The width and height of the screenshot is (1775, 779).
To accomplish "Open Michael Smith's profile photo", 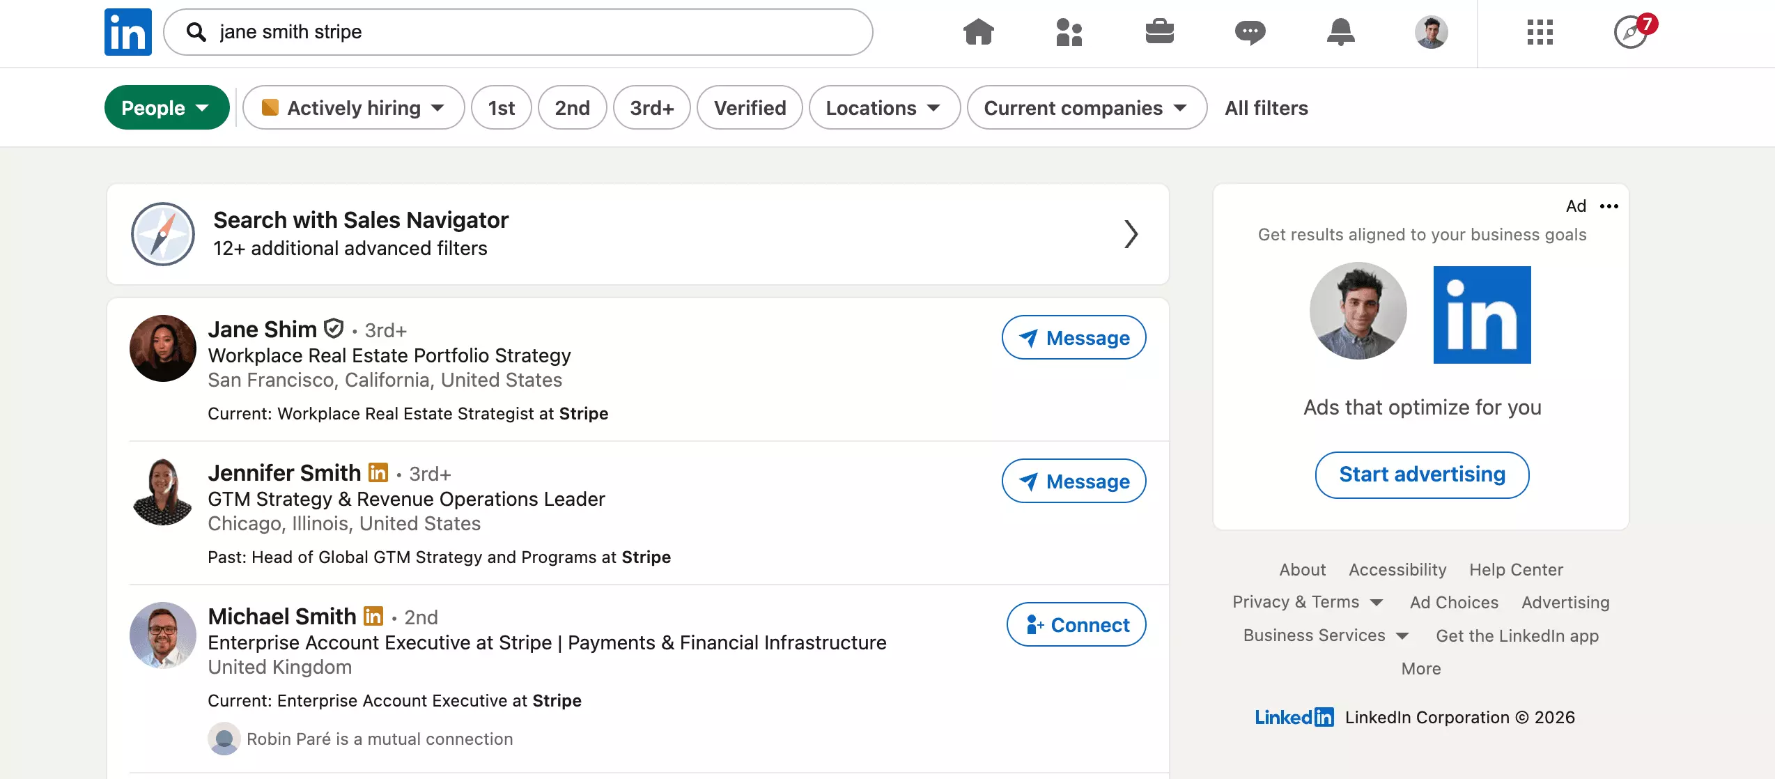I will 163,635.
